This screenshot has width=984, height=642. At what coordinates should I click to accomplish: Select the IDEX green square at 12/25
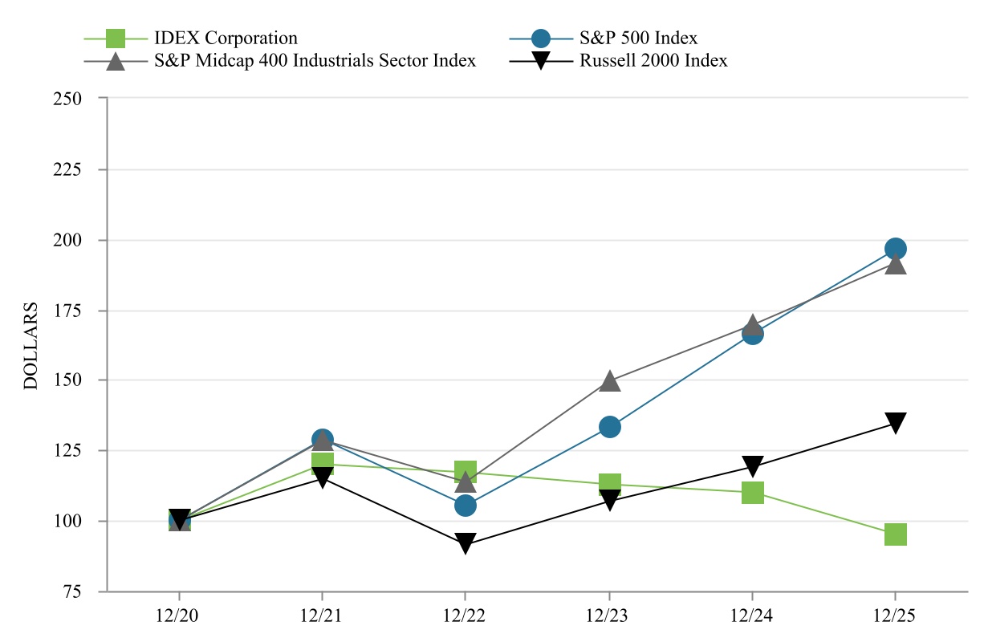[x=895, y=534]
